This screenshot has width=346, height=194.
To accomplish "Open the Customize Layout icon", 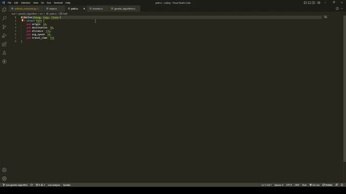I will 319,3.
